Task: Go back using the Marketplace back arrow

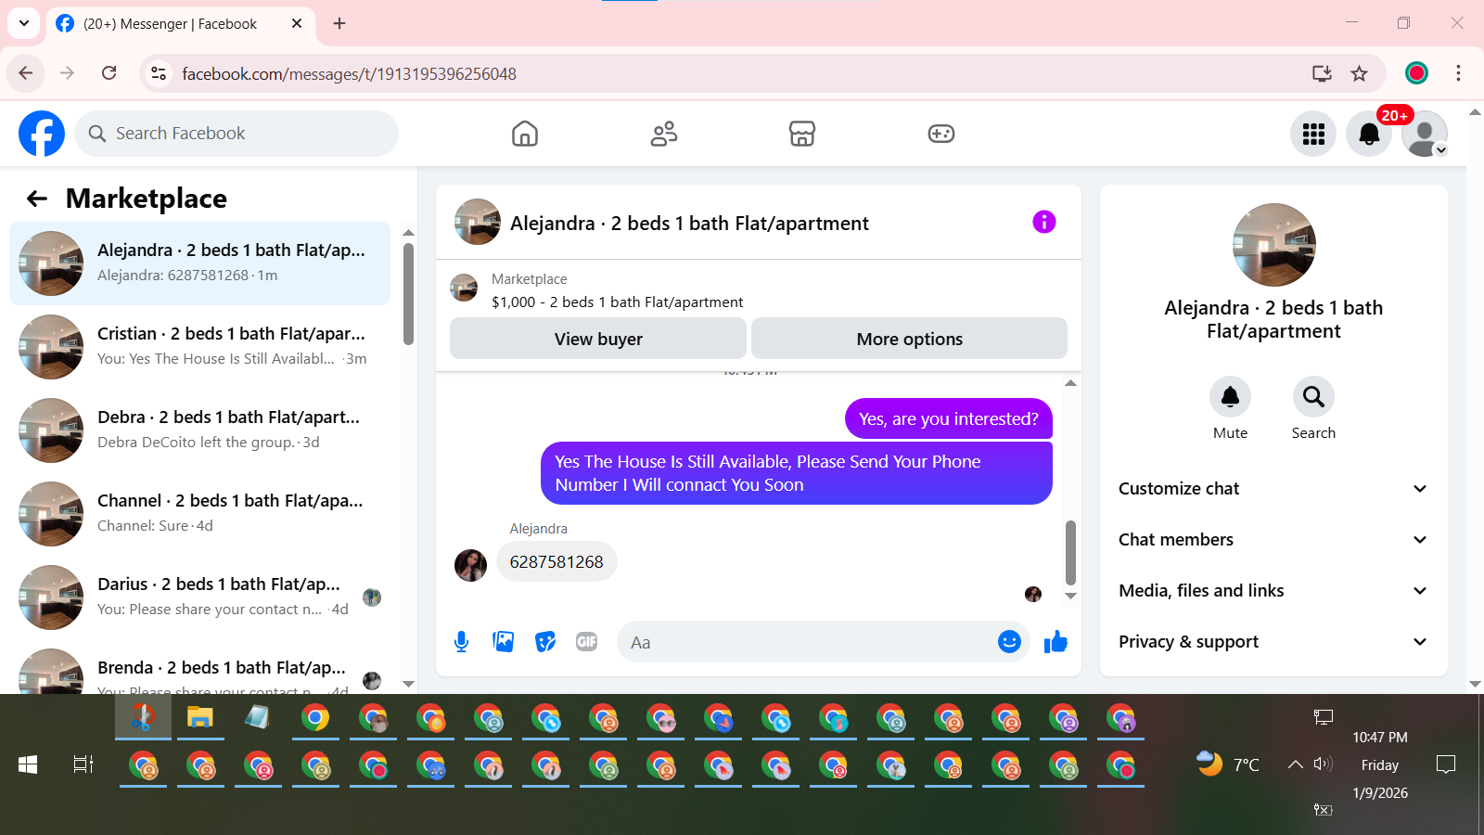Action: coord(37,199)
